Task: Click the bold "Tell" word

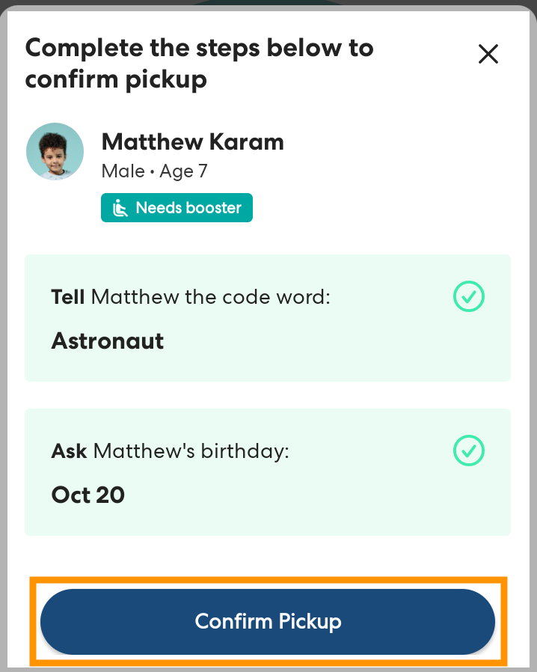Action: [68, 297]
